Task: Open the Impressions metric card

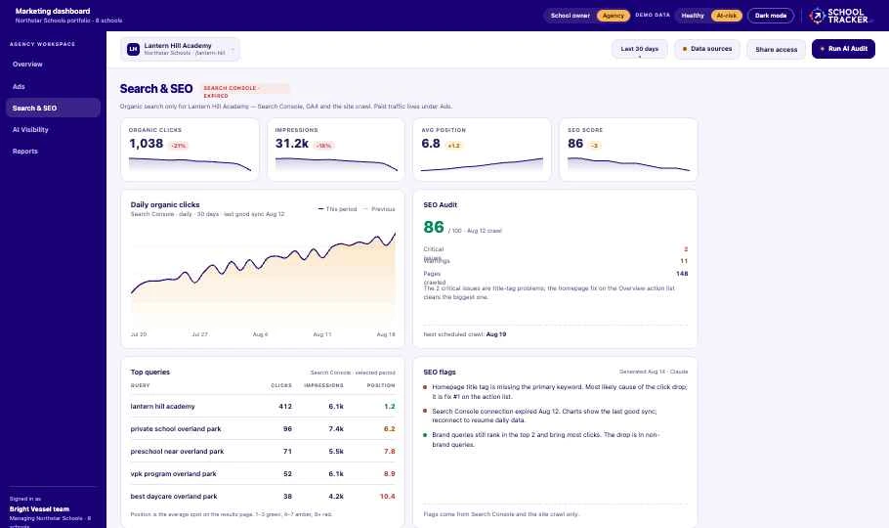Action: 336,150
